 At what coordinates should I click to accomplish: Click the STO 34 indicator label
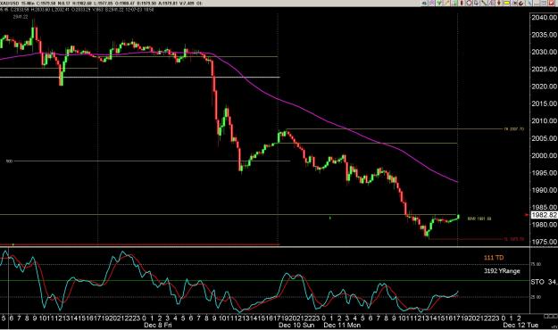point(544,282)
